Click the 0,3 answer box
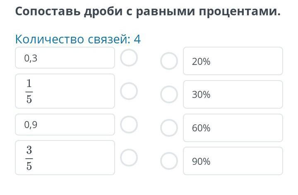 [x=65, y=58]
